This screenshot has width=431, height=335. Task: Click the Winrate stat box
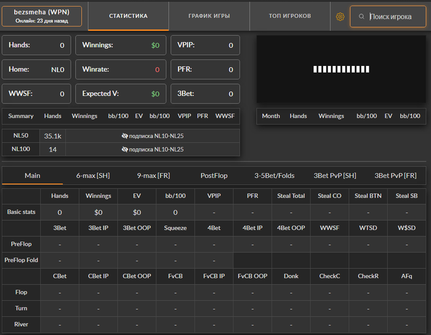[x=121, y=69]
